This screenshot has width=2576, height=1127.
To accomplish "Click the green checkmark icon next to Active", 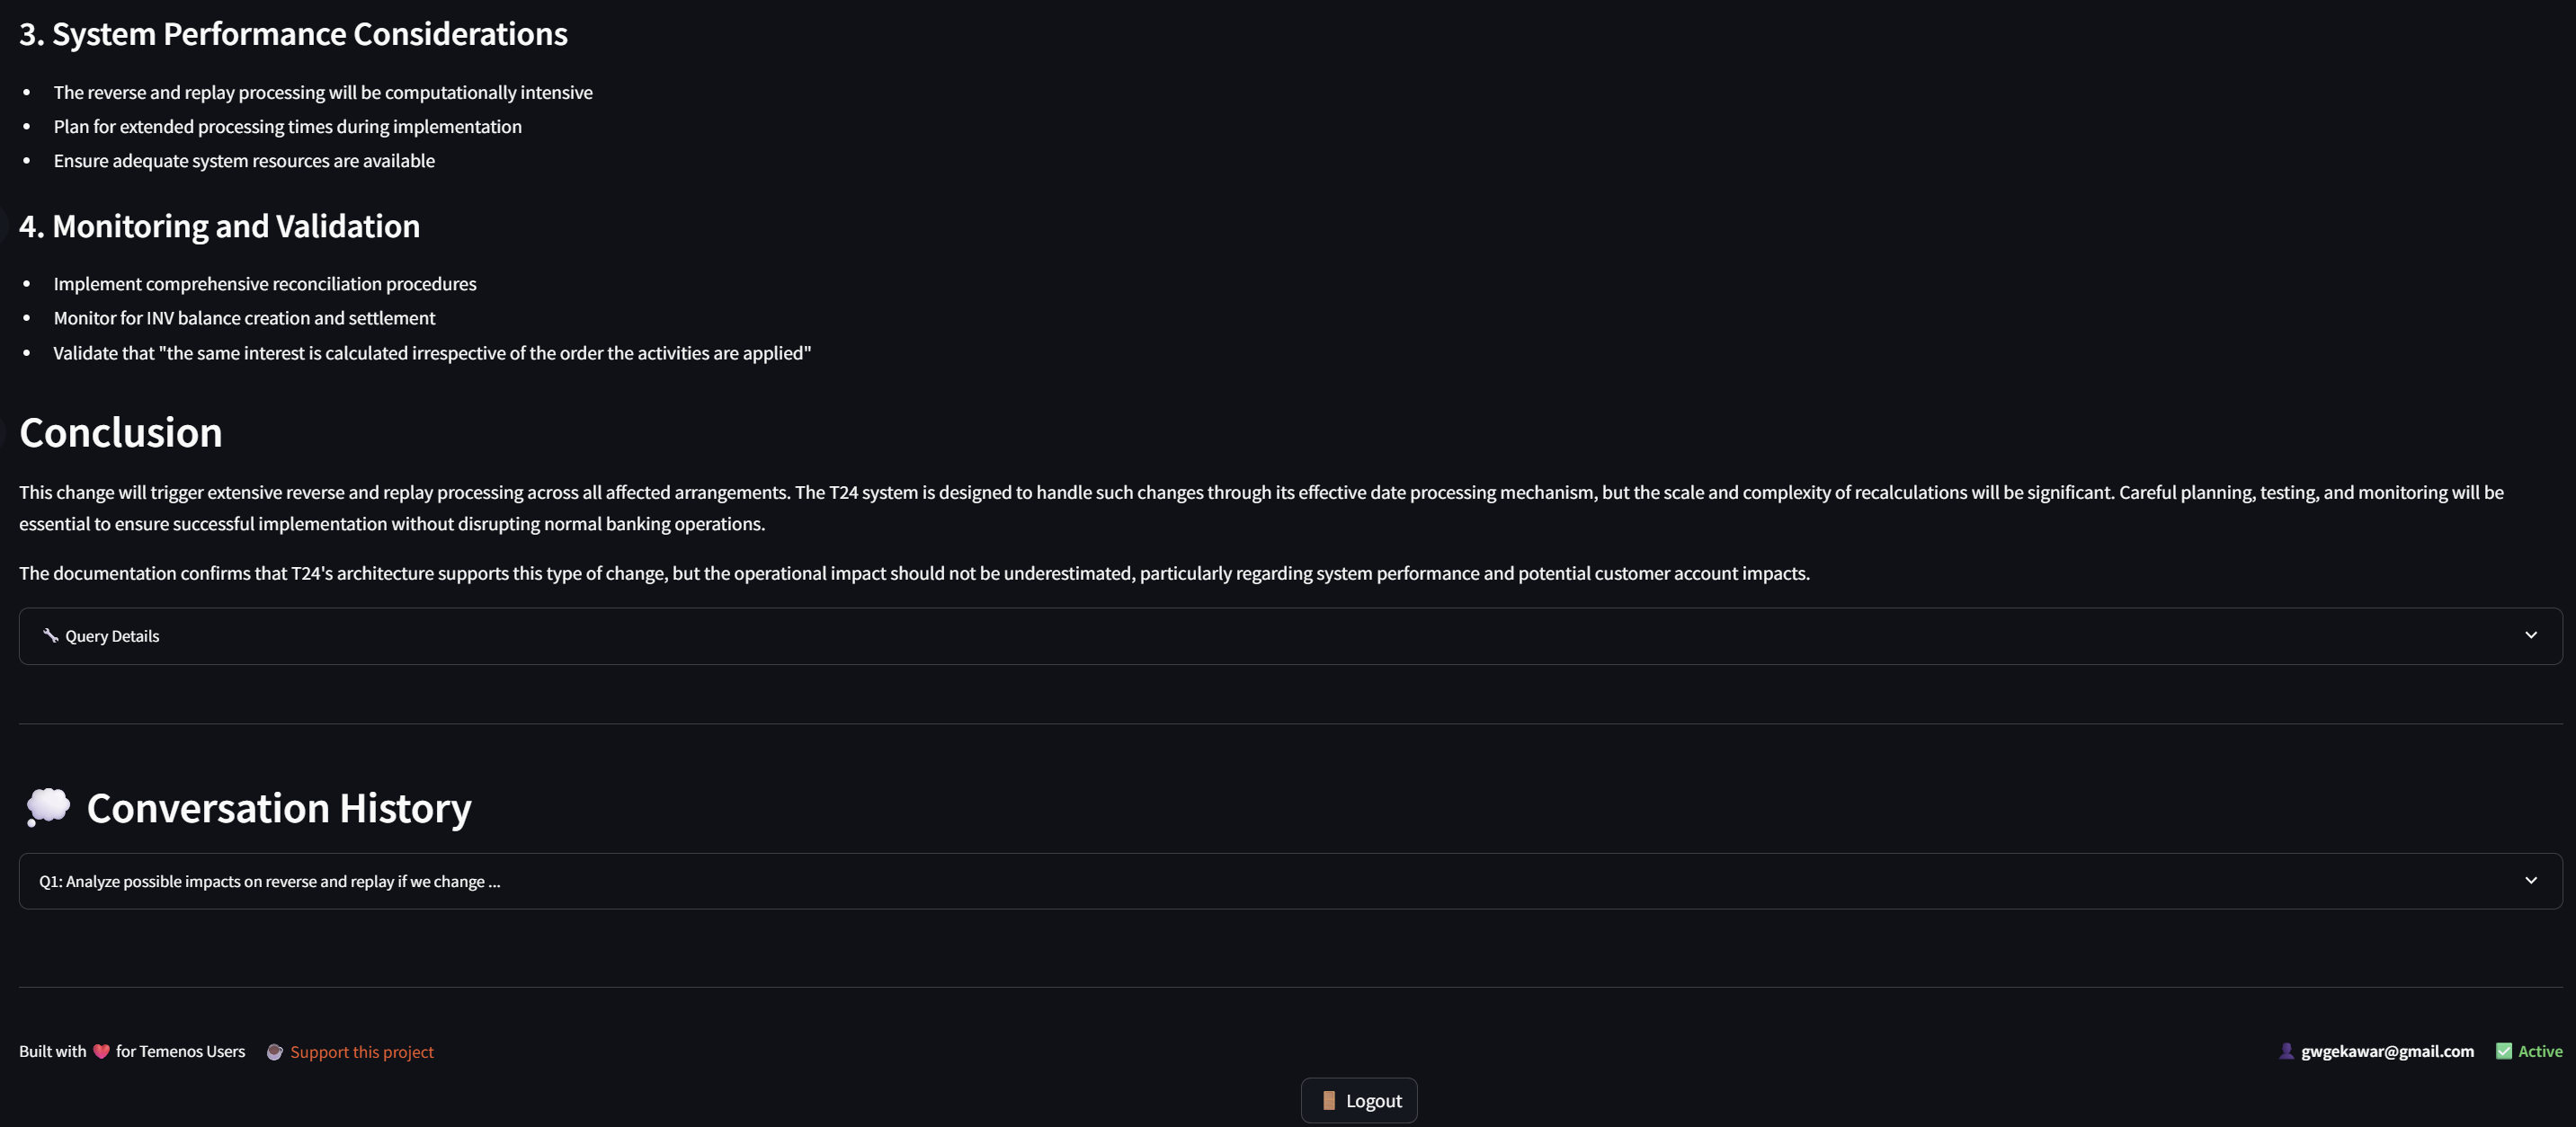I will [x=2504, y=1052].
